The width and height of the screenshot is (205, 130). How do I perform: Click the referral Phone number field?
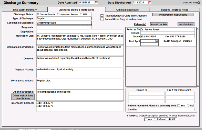coord(153,37)
